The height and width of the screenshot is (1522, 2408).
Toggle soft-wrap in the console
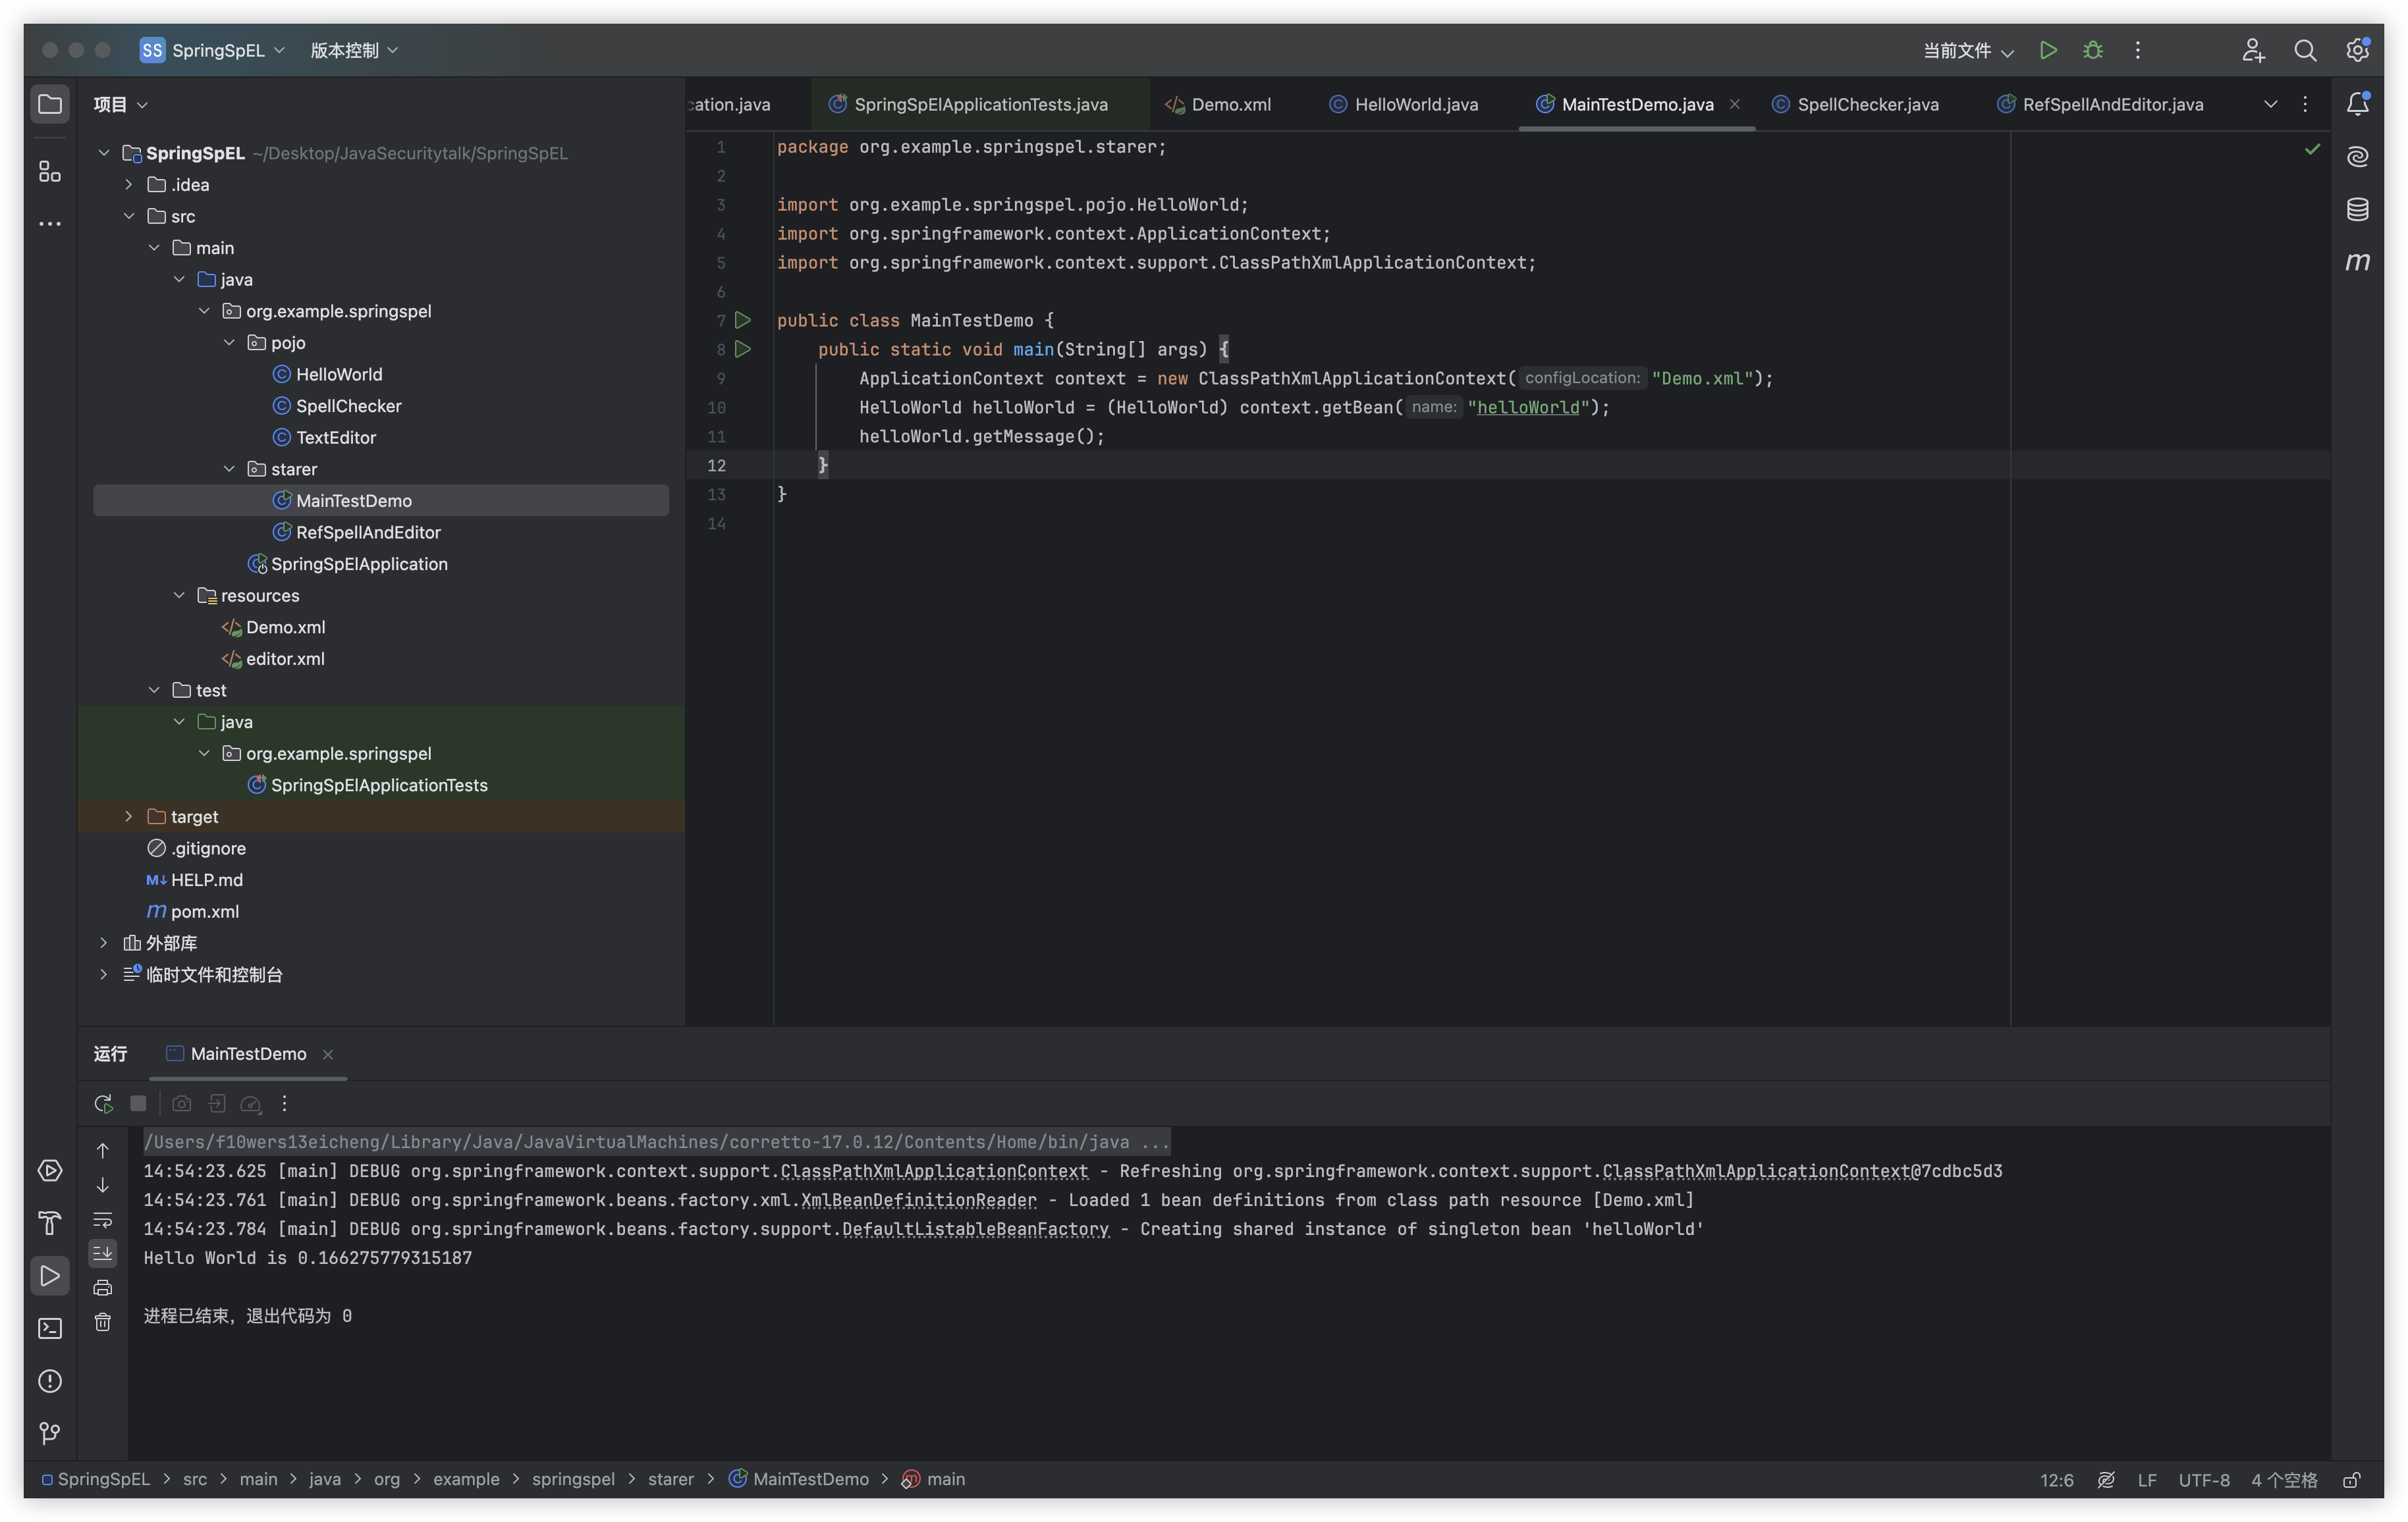click(x=102, y=1219)
